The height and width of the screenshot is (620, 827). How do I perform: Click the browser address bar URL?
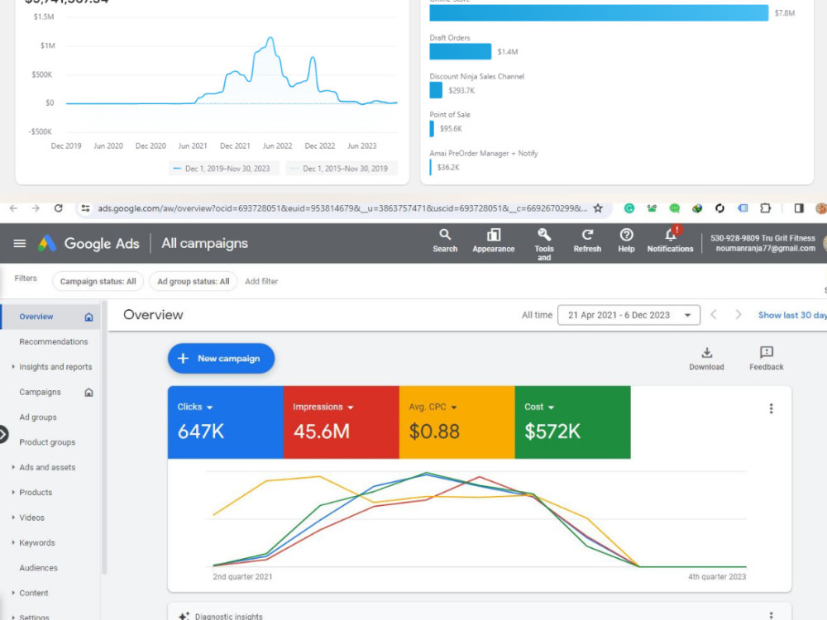pos(342,208)
